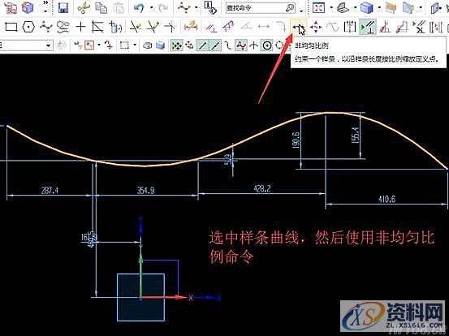The height and width of the screenshot is (336, 449).
Task: Toggle the Arc Center snap option
Action: [x=267, y=45]
